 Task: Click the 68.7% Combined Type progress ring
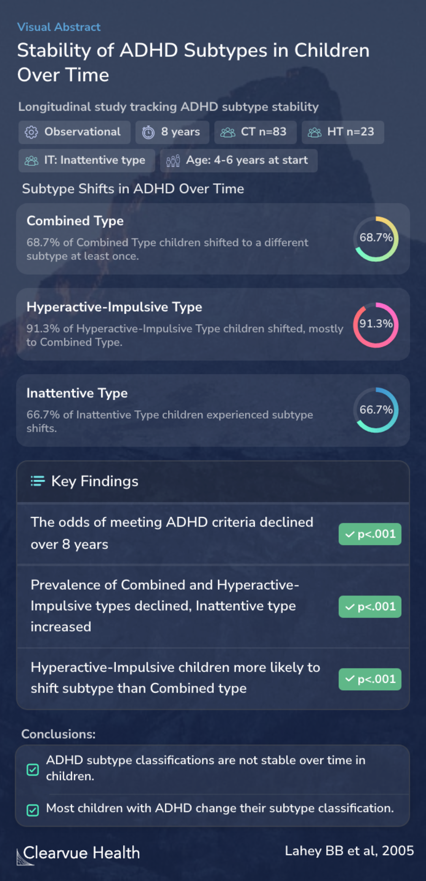[376, 239]
